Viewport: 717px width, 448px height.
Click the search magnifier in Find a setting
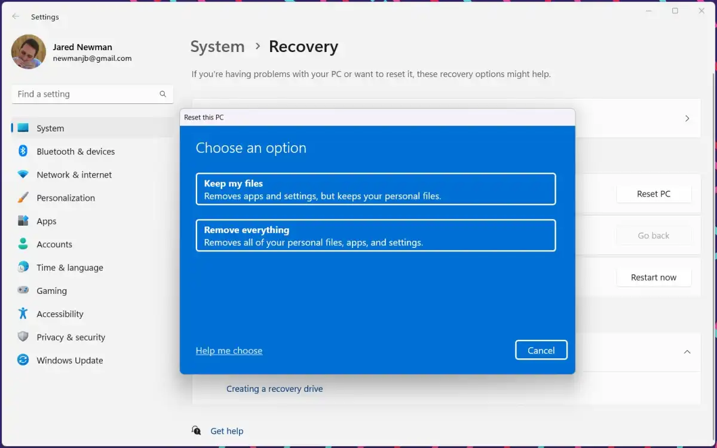(x=163, y=94)
